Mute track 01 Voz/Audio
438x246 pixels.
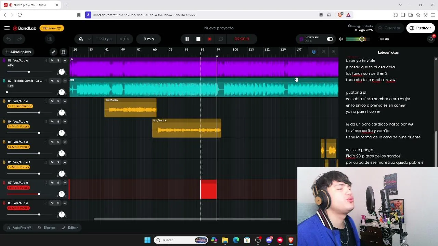tap(52, 60)
